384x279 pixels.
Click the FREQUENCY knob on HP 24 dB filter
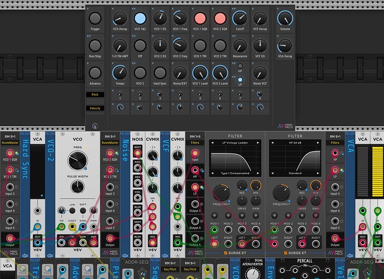pyautogui.click(x=281, y=193)
